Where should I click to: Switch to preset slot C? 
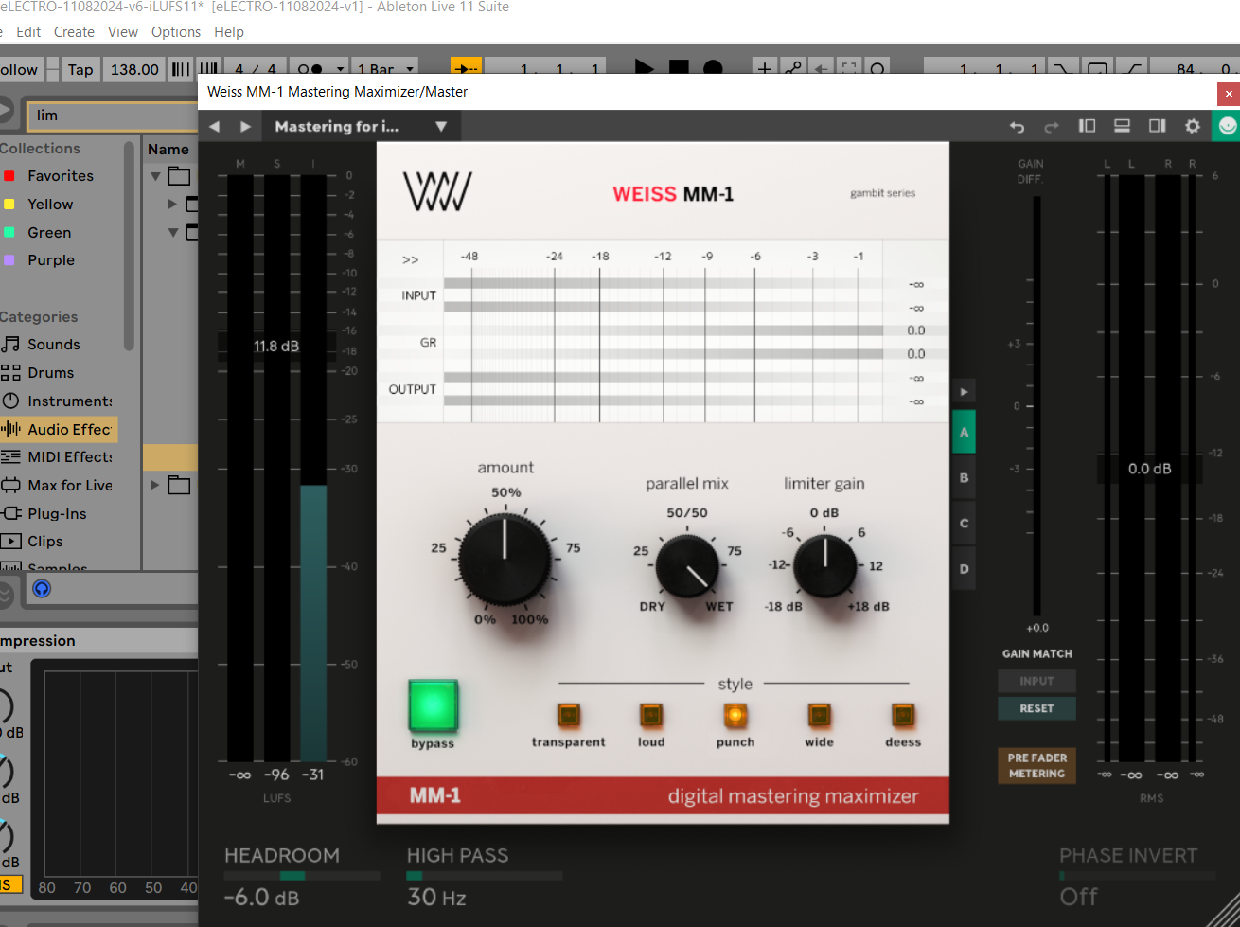[965, 524]
